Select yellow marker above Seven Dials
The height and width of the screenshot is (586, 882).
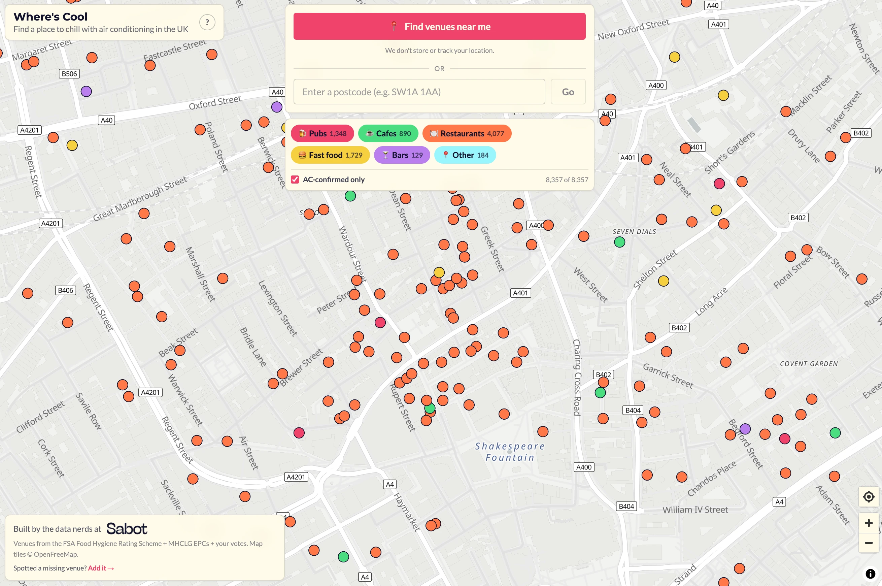coord(716,210)
